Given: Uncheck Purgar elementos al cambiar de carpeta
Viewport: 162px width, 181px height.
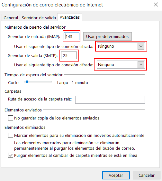Looking at the screenshot, I should (x=11, y=155).
